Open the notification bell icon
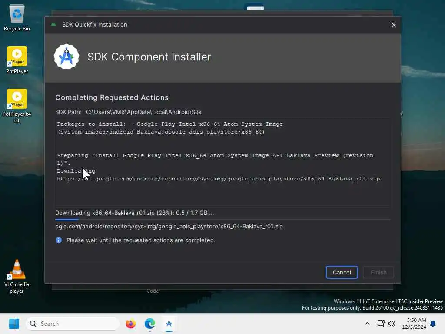This screenshot has width=445, height=334. click(x=433, y=324)
